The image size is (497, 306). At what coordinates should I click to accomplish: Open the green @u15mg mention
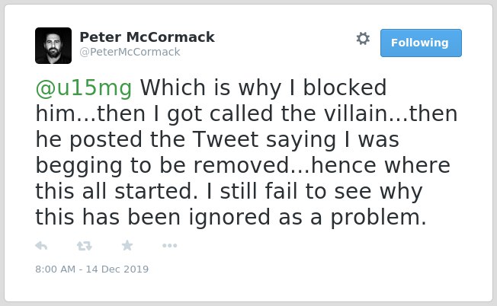click(84, 88)
